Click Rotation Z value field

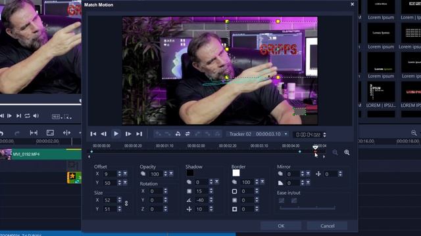click(156, 209)
